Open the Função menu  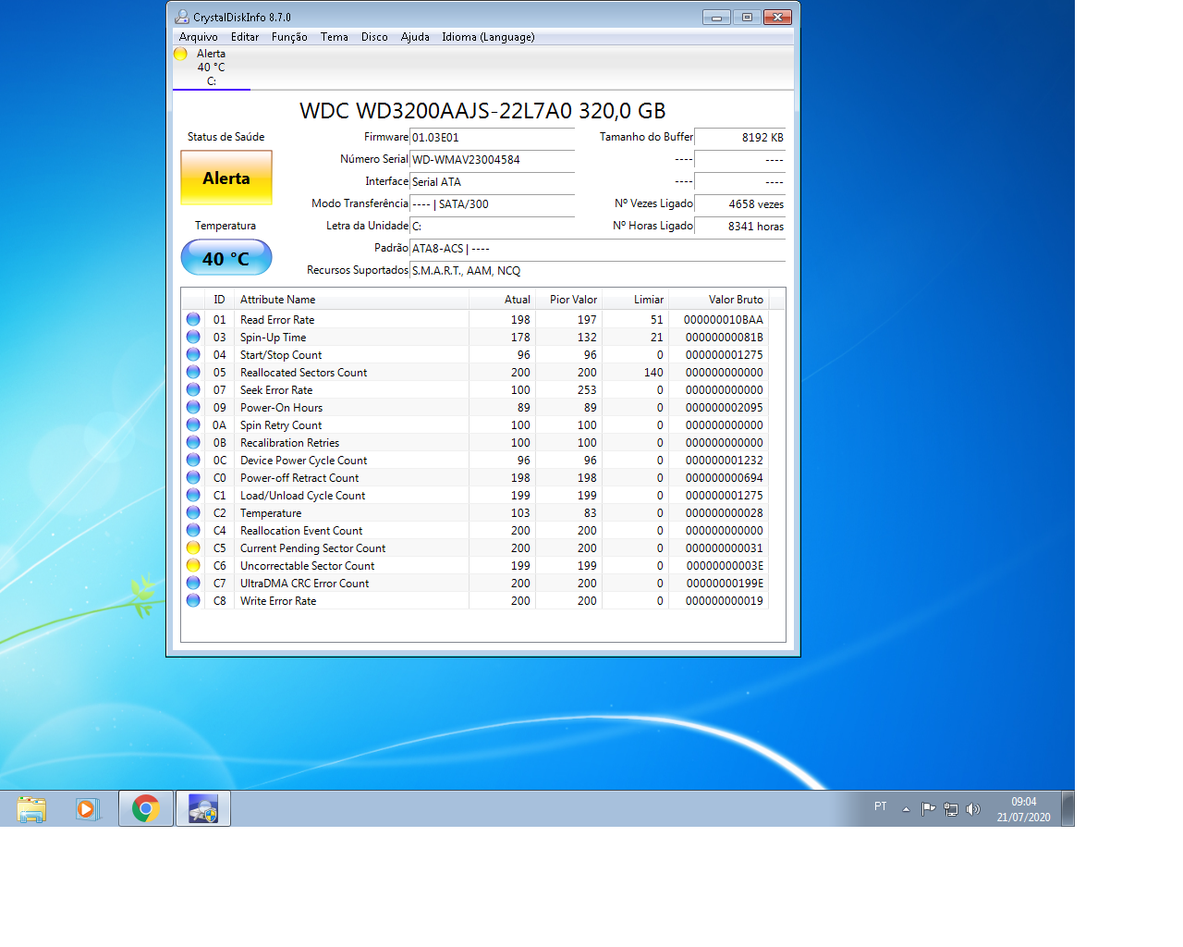click(x=289, y=37)
